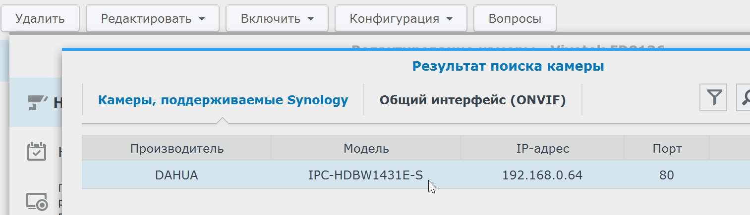750x215 pixels.
Task: Click the 192.168.0.64 address cell
Action: pyautogui.click(x=542, y=175)
